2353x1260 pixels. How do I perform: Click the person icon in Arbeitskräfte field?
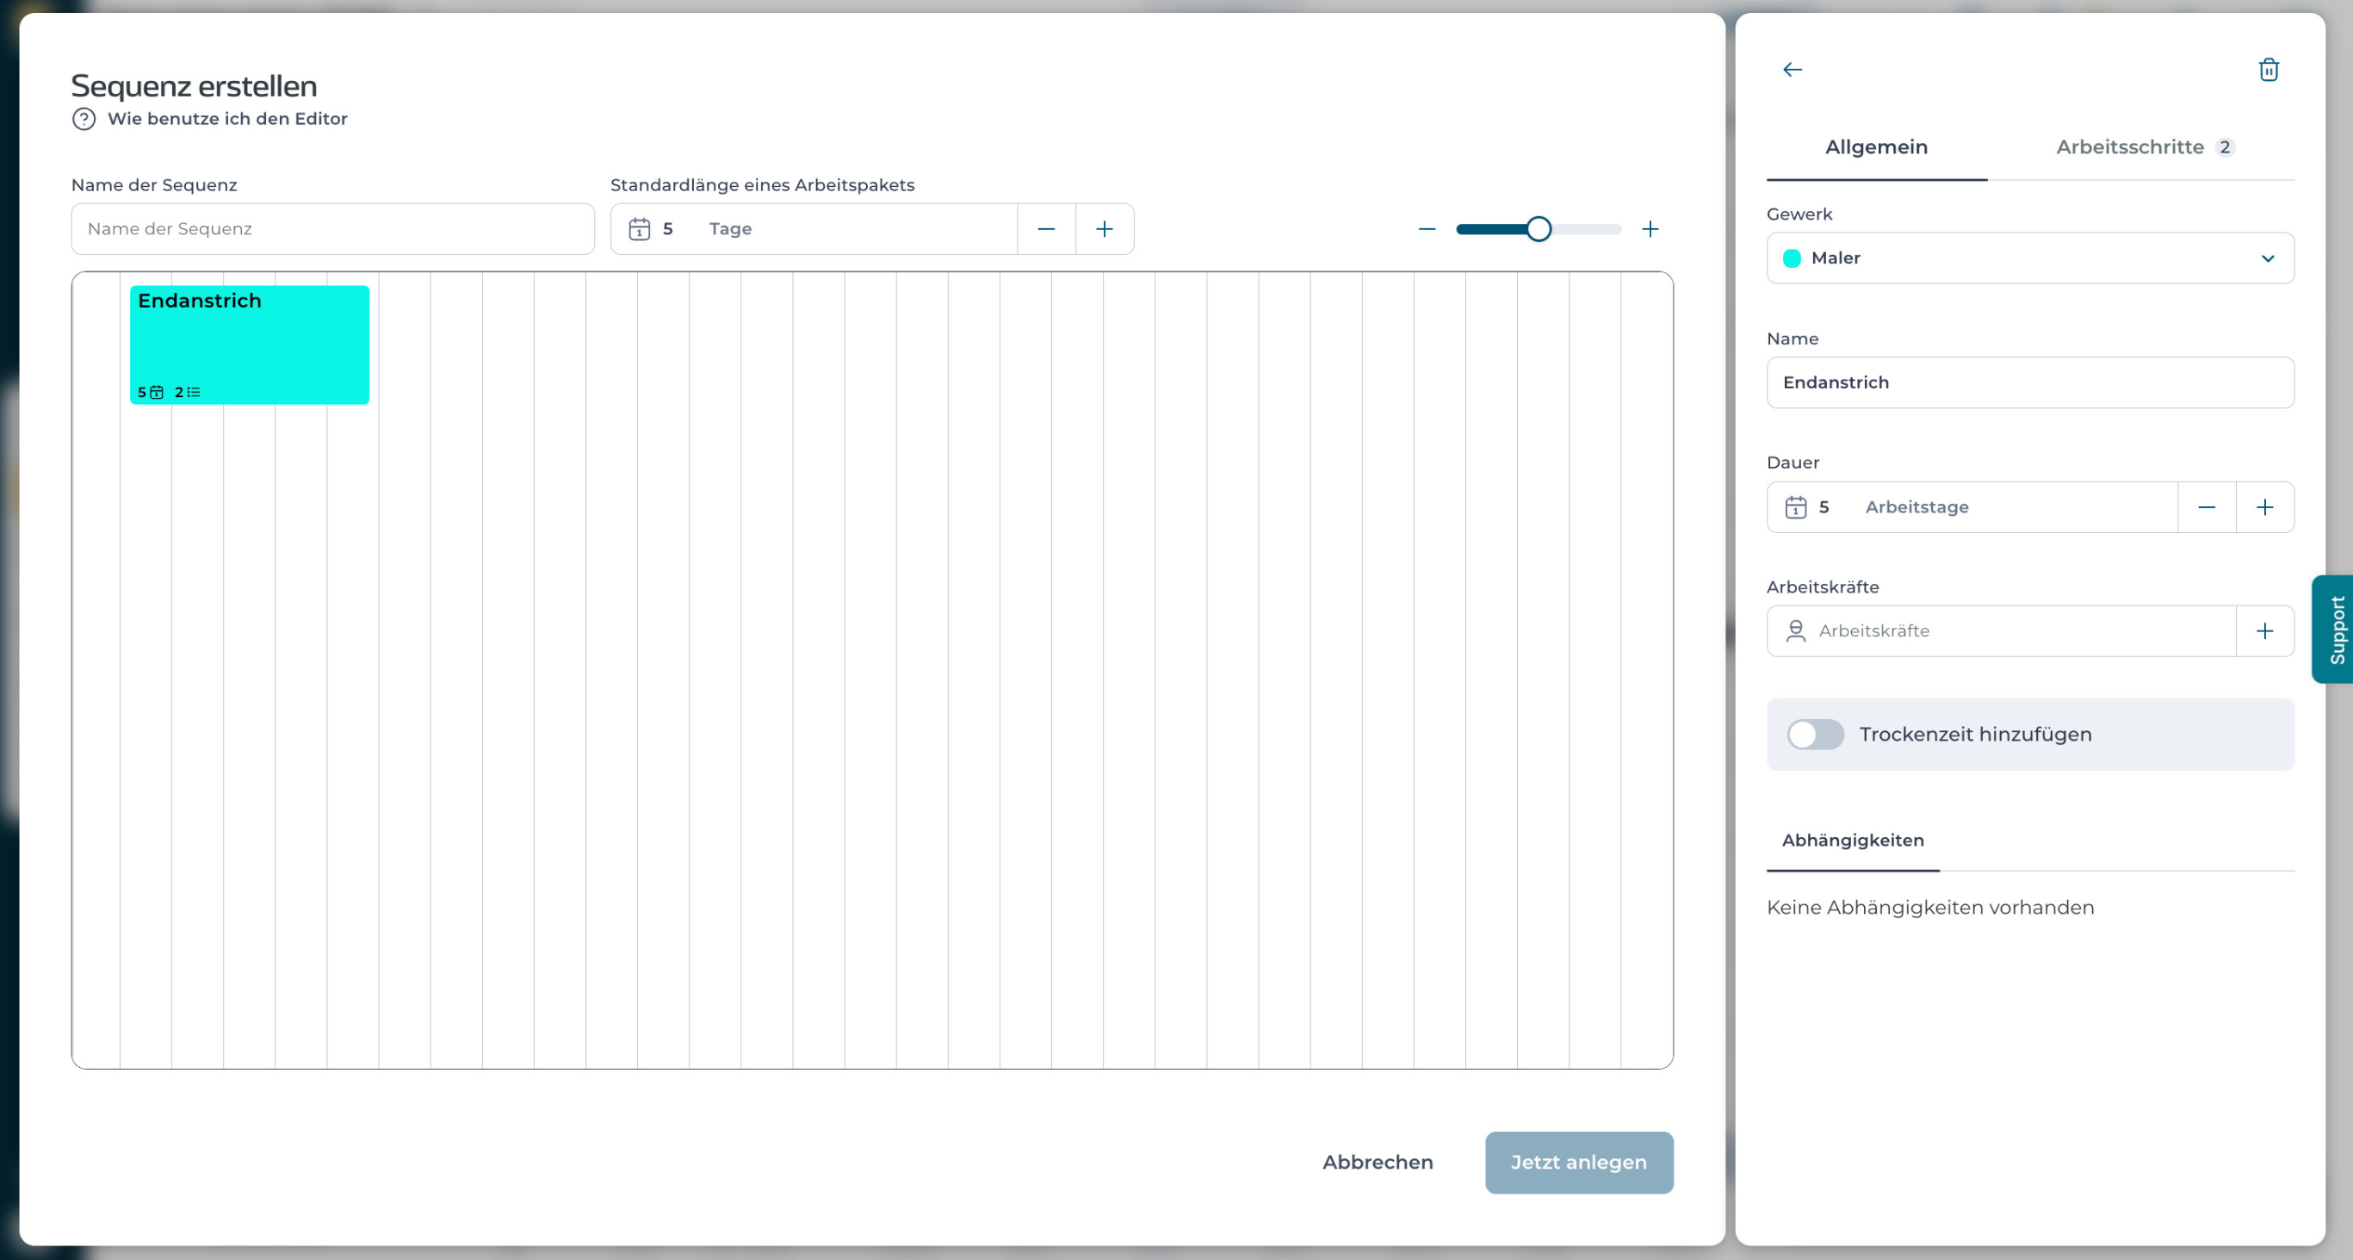click(1795, 630)
